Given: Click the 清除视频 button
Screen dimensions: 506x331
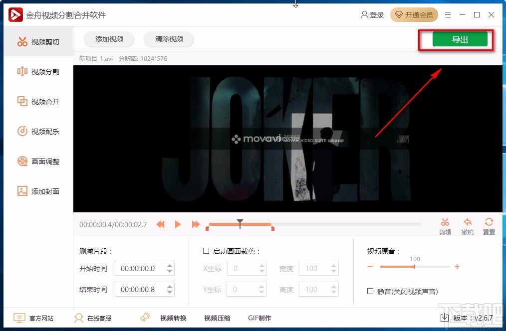Looking at the screenshot, I should tap(169, 39).
